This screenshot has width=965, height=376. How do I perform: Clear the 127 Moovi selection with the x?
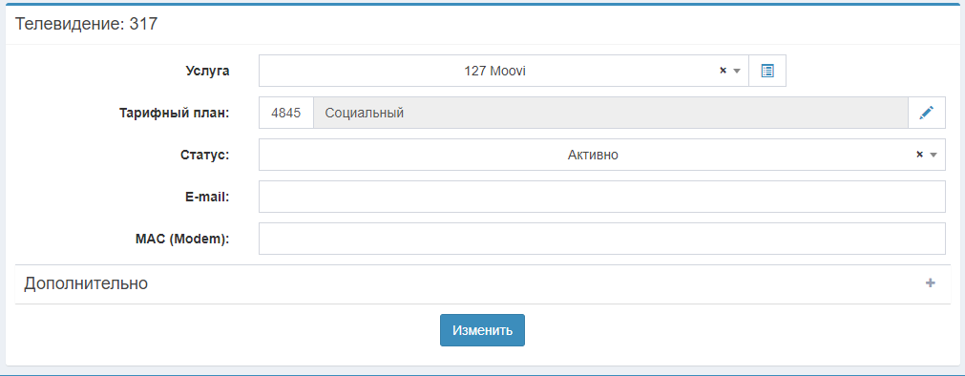click(x=724, y=71)
